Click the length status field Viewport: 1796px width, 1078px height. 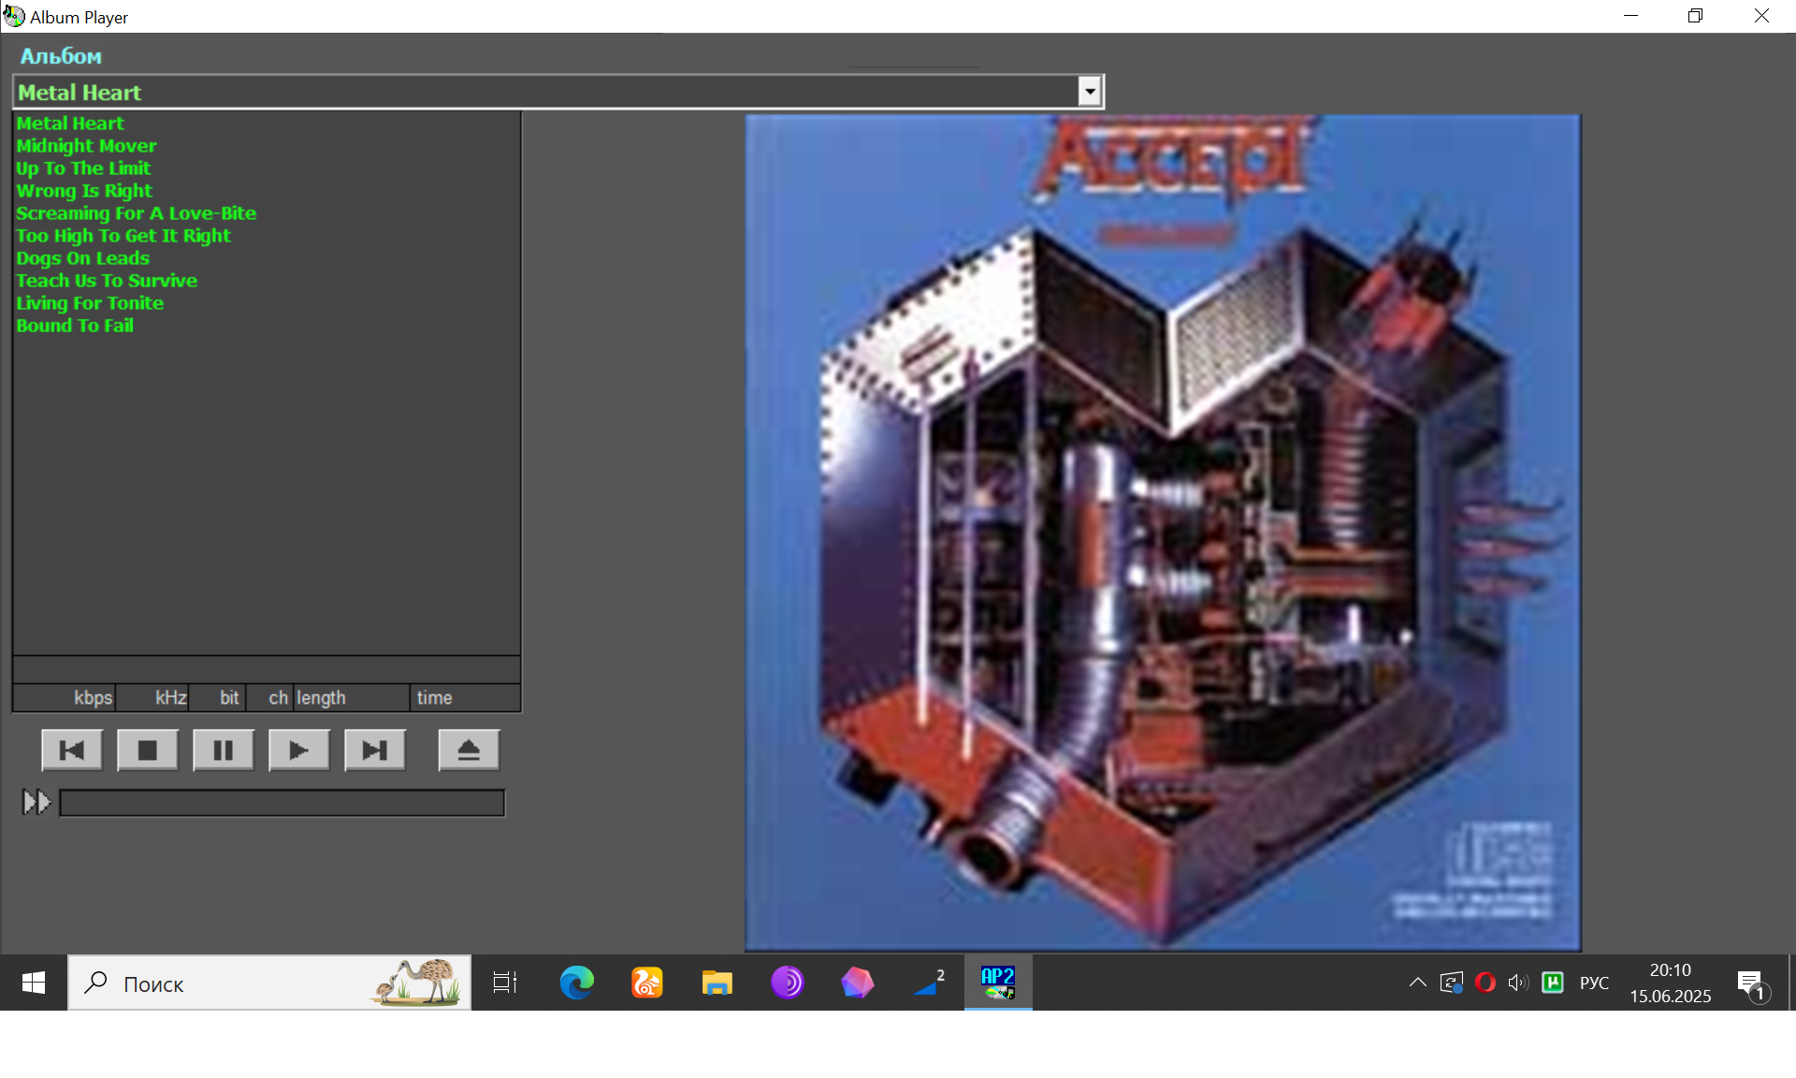click(352, 698)
